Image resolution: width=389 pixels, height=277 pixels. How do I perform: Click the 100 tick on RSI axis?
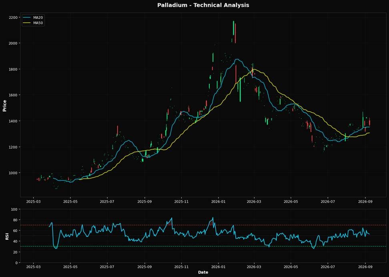(x=14, y=209)
